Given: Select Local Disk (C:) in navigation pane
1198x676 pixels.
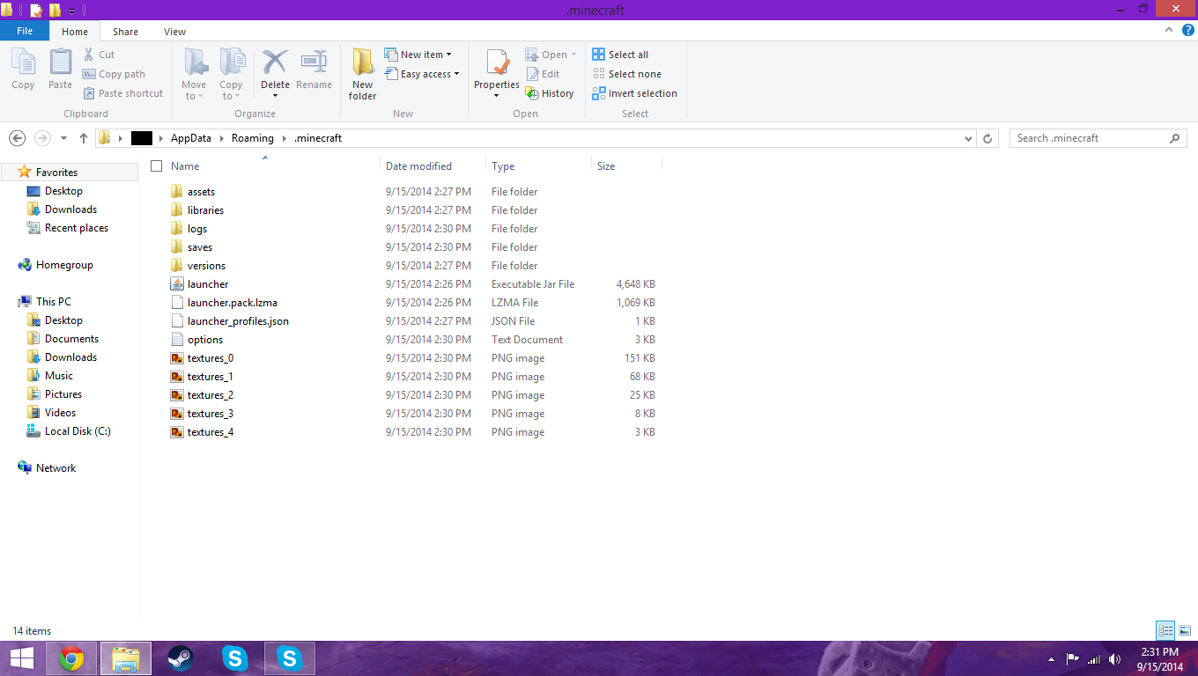Looking at the screenshot, I should click(78, 431).
